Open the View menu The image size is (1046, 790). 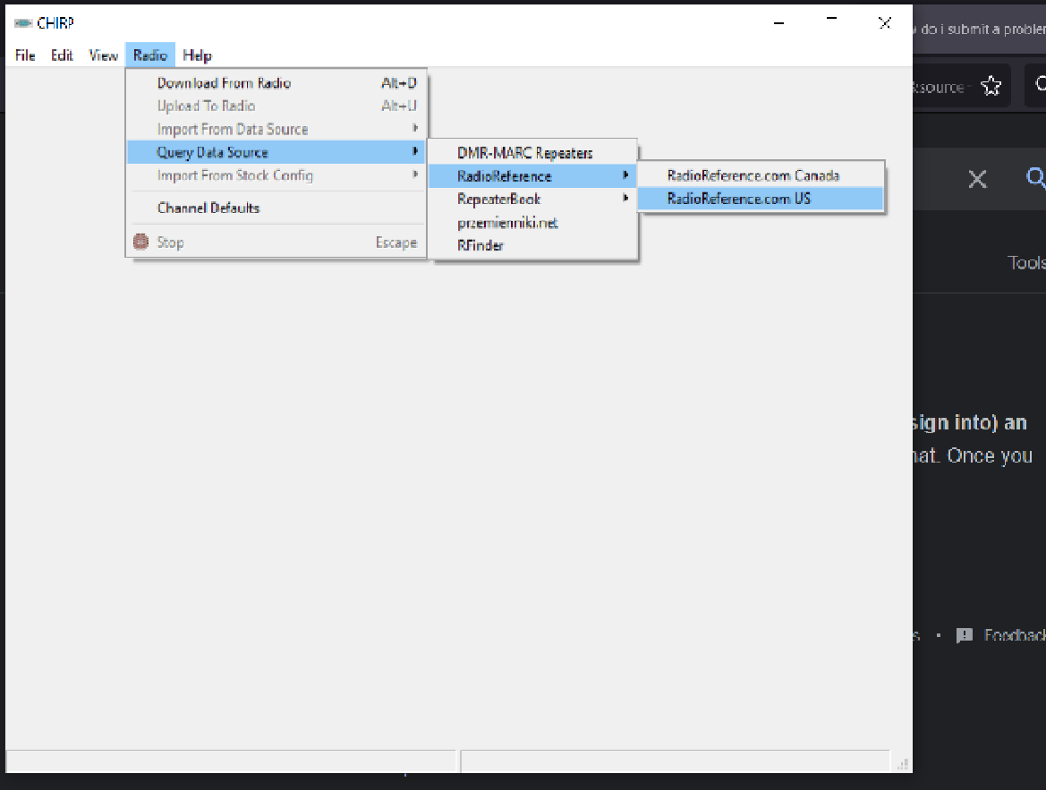click(104, 55)
